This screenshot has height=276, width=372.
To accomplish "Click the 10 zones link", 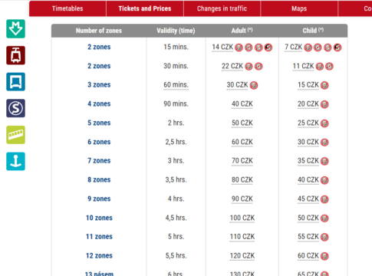I will click(x=99, y=218).
